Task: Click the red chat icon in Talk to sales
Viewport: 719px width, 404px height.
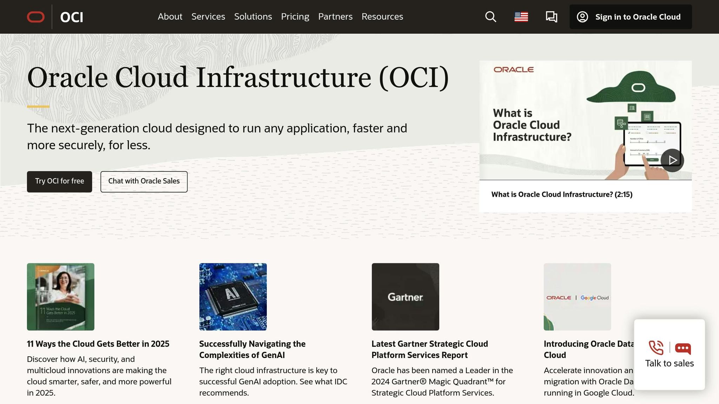Action: (x=683, y=348)
